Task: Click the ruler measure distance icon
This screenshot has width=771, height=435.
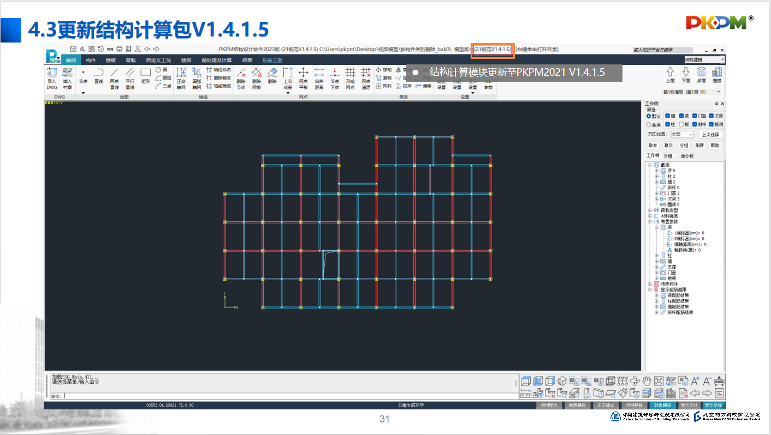Action: (525, 392)
